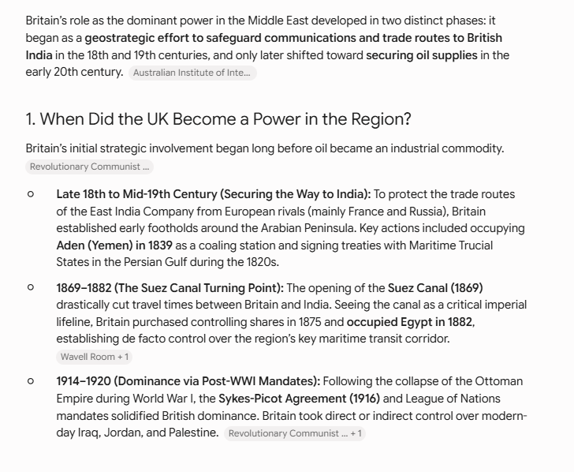Viewport: 574px width, 472px height.
Task: Open the Wavell Room + 1 citation chip
Action: pyautogui.click(x=94, y=357)
